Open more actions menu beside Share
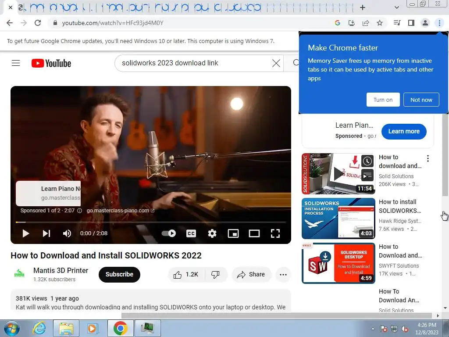Screen dimensions: 449x337 [x=283, y=275]
